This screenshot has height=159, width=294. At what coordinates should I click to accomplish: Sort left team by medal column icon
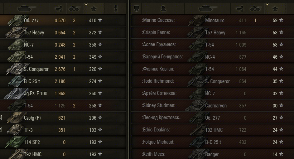[x=116, y=9]
